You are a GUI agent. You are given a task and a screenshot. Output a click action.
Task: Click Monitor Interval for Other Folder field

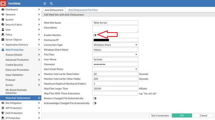pos(115,79)
